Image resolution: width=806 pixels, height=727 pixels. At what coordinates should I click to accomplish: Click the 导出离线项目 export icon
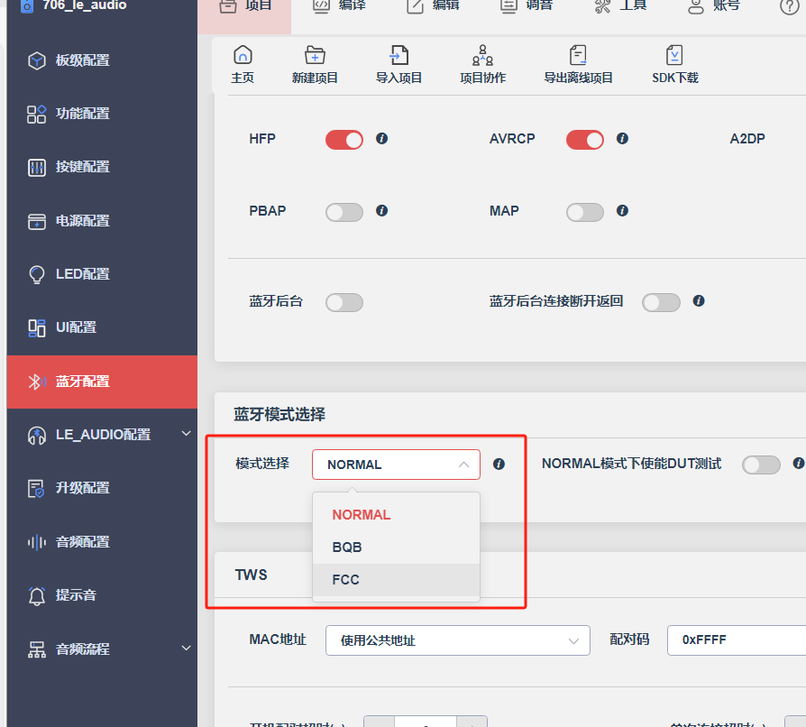[578, 55]
